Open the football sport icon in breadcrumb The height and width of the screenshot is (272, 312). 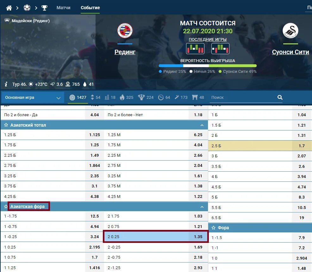coord(27,8)
